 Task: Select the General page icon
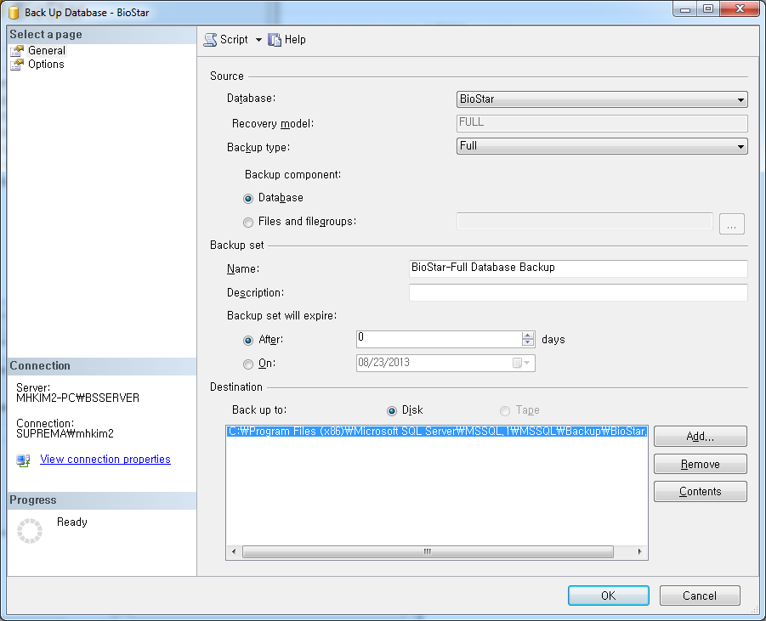click(17, 51)
